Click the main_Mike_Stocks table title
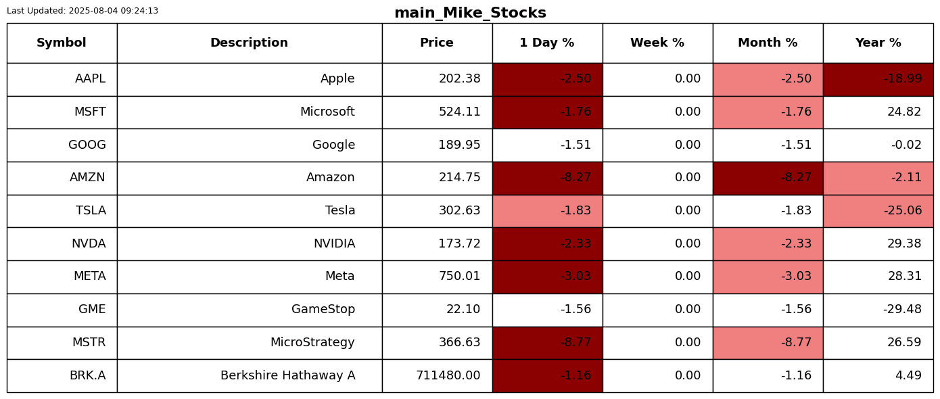 click(470, 13)
